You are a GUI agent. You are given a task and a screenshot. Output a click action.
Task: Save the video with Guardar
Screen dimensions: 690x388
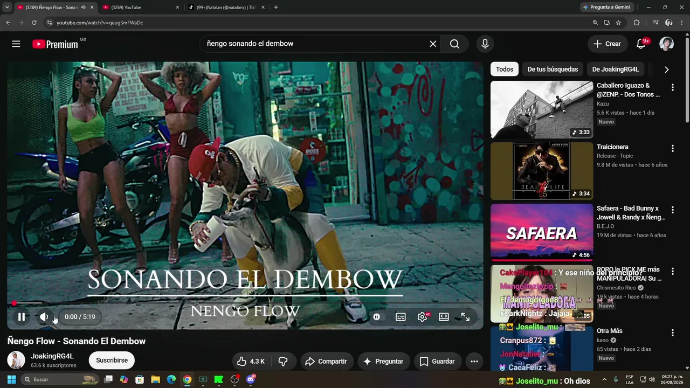[437, 361]
